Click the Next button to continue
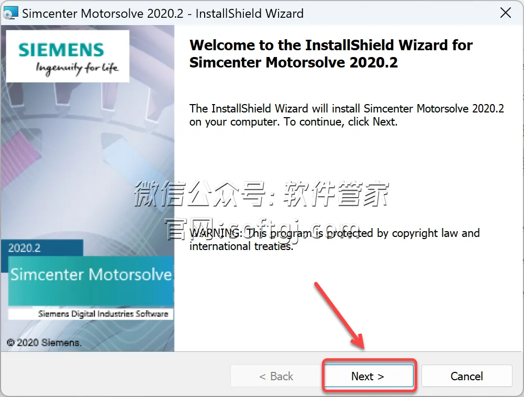Screen dimensions: 524x397 (x=369, y=376)
